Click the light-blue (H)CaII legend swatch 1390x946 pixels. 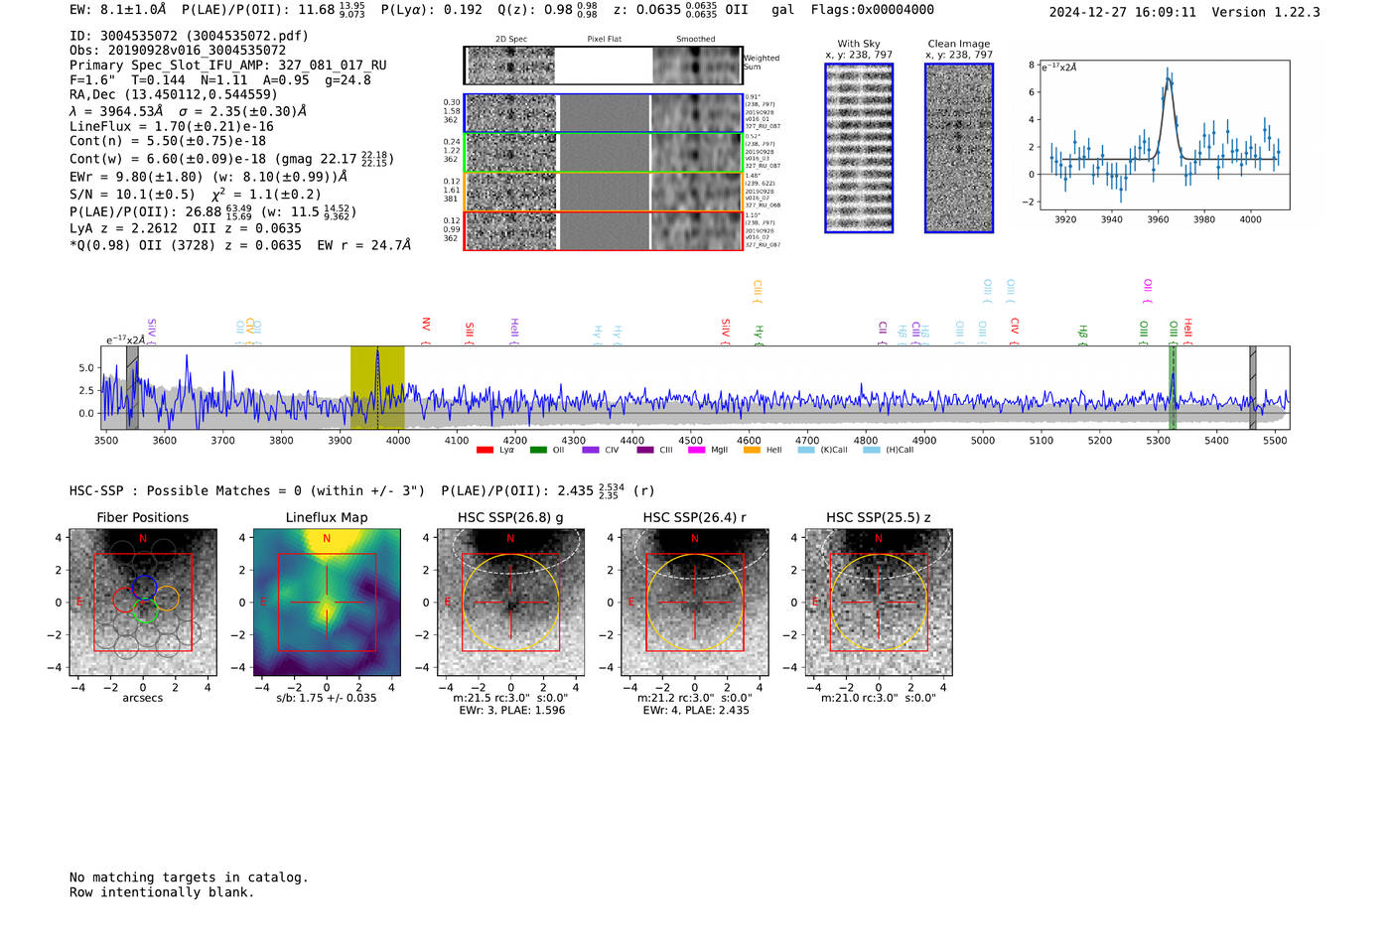(x=872, y=451)
